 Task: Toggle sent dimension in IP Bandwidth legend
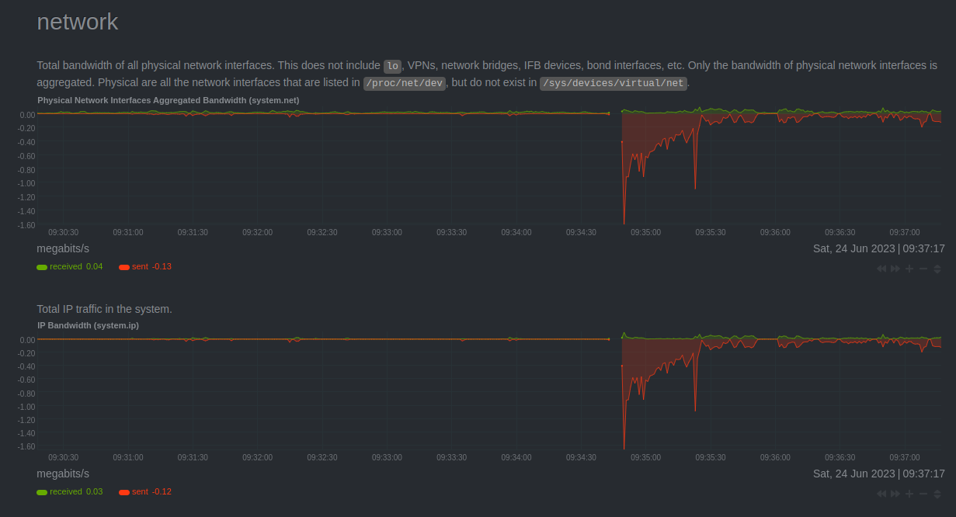click(x=140, y=491)
